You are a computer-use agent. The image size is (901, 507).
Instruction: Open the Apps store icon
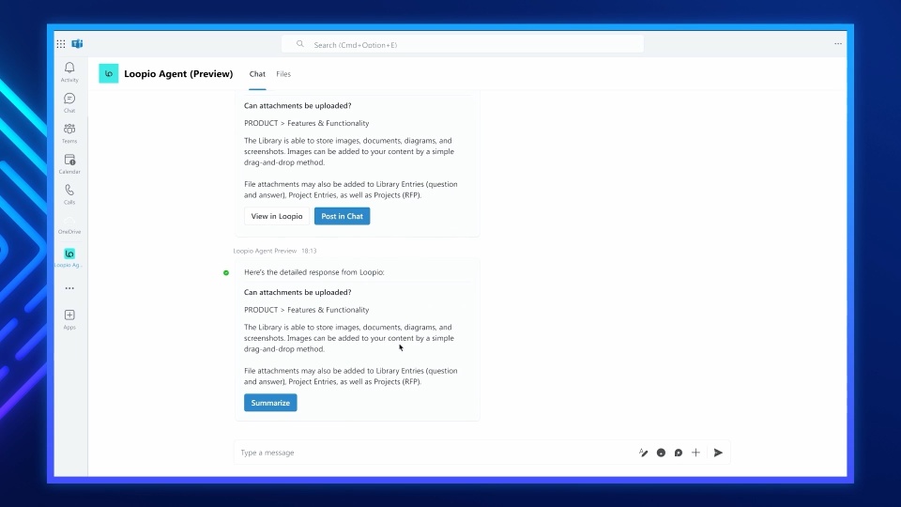(69, 319)
